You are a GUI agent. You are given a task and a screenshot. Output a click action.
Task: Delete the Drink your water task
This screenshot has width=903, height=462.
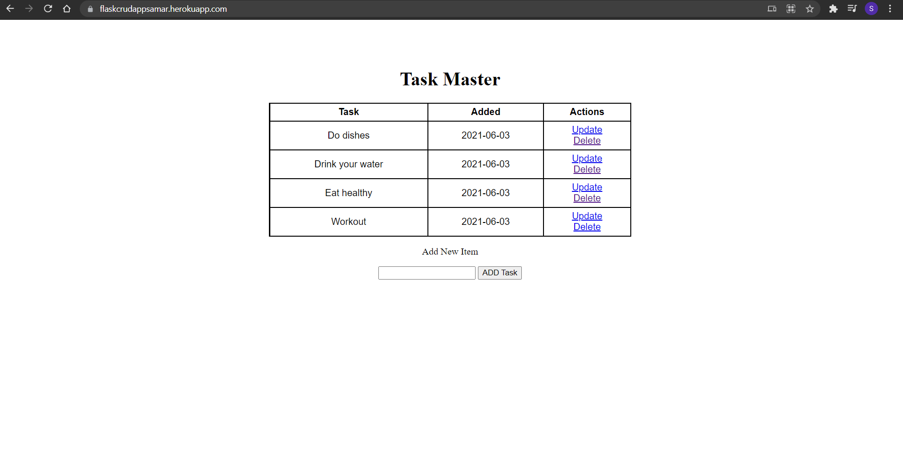[x=587, y=169]
